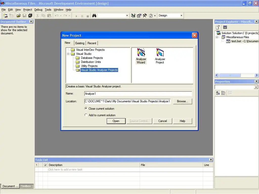This screenshot has height=194, width=259.
Task: Collapse the Visual Studio tree node
Action: 68,54
